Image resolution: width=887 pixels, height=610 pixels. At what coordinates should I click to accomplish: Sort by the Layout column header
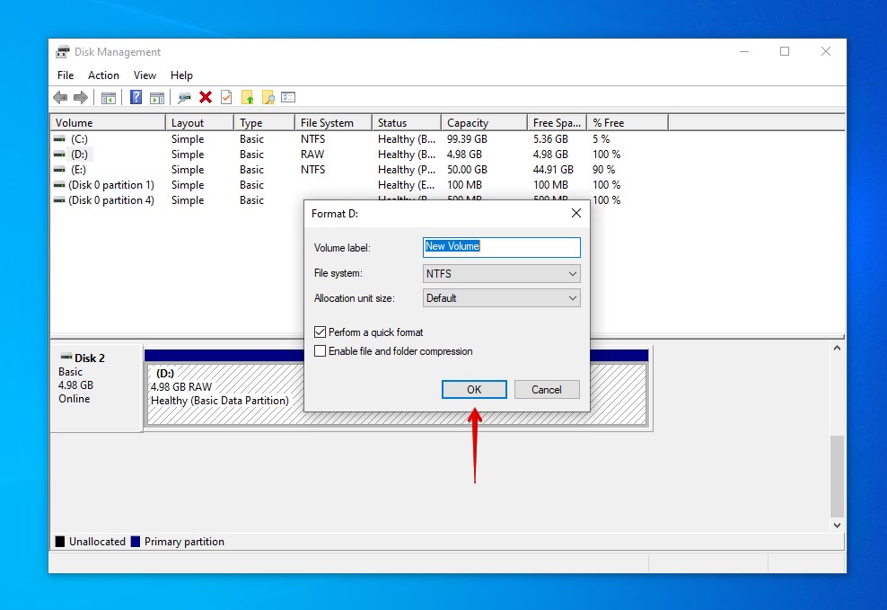(x=199, y=123)
